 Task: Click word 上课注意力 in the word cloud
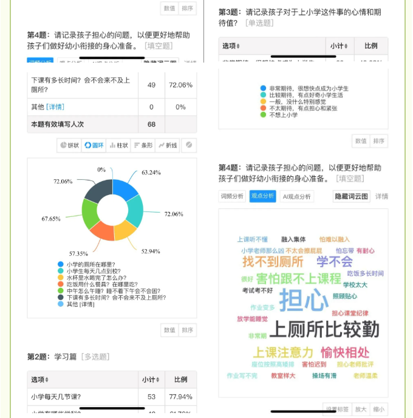[282, 352]
